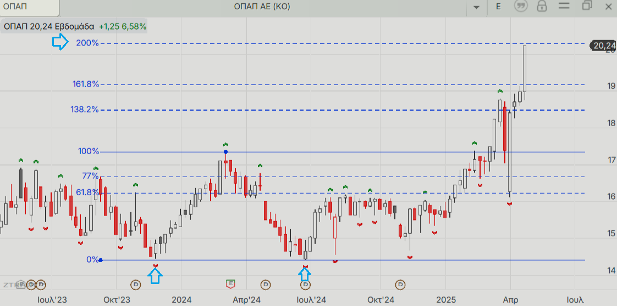Viewport: 617px width, 306px height.
Task: Click green fractal arrow above the 100% anchor
Action: pyautogui.click(x=225, y=145)
